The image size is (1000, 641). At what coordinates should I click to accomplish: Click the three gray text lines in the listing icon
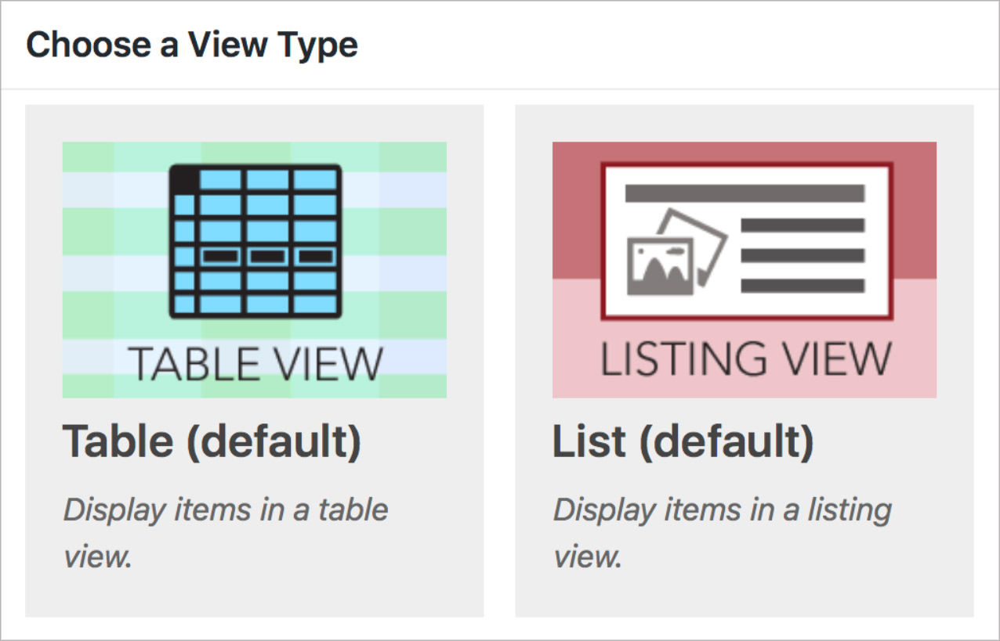pyautogui.click(x=803, y=256)
